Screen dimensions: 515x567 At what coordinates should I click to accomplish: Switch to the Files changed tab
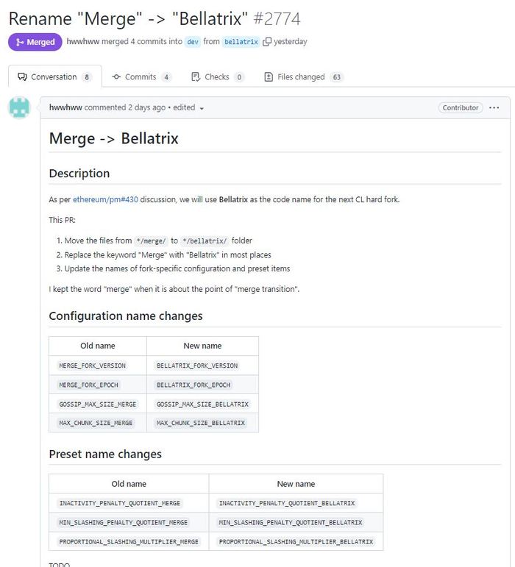(x=301, y=76)
